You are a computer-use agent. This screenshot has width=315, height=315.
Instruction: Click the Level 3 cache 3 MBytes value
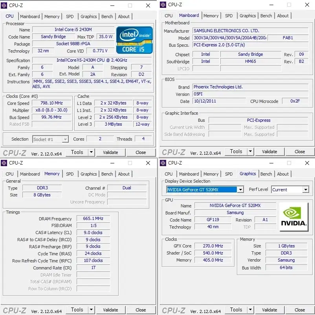coord(113,124)
